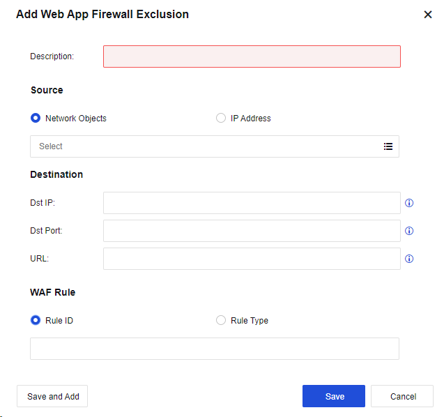The image size is (444, 417).
Task: Show info tooltip for Dst Port
Action: click(x=409, y=231)
